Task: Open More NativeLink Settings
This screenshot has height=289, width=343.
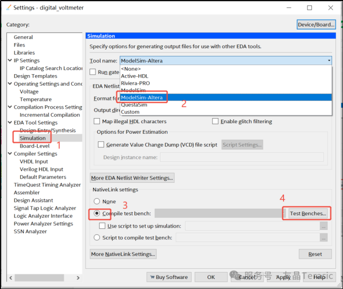Action: click(x=123, y=254)
